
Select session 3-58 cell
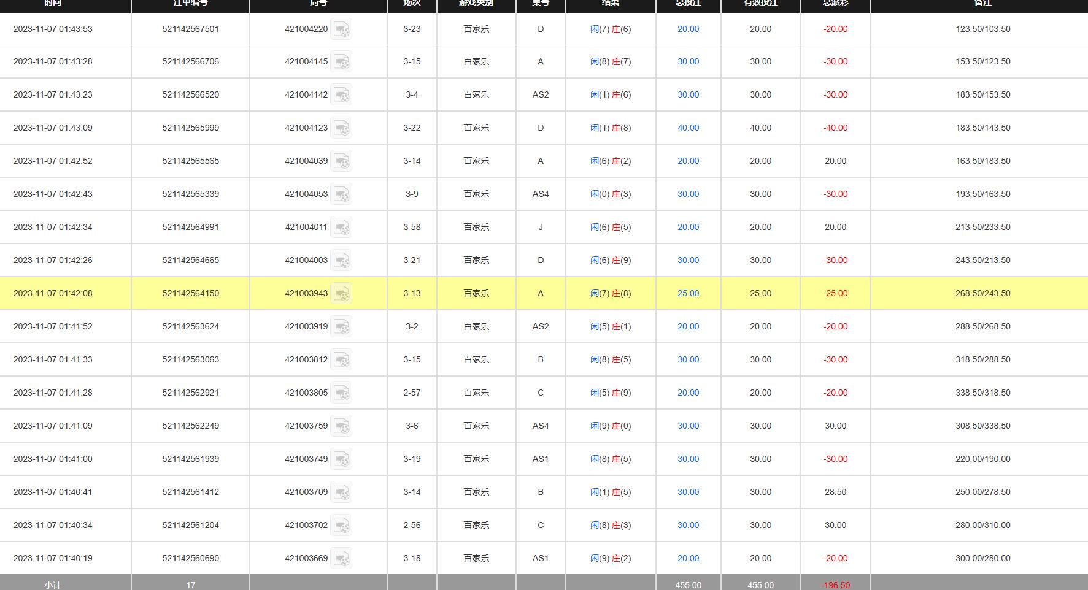click(412, 227)
